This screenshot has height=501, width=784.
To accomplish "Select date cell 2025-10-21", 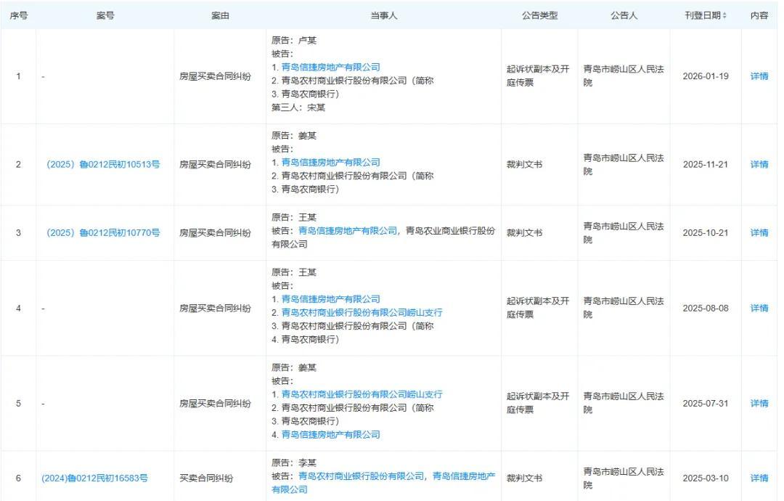I will 706,232.
